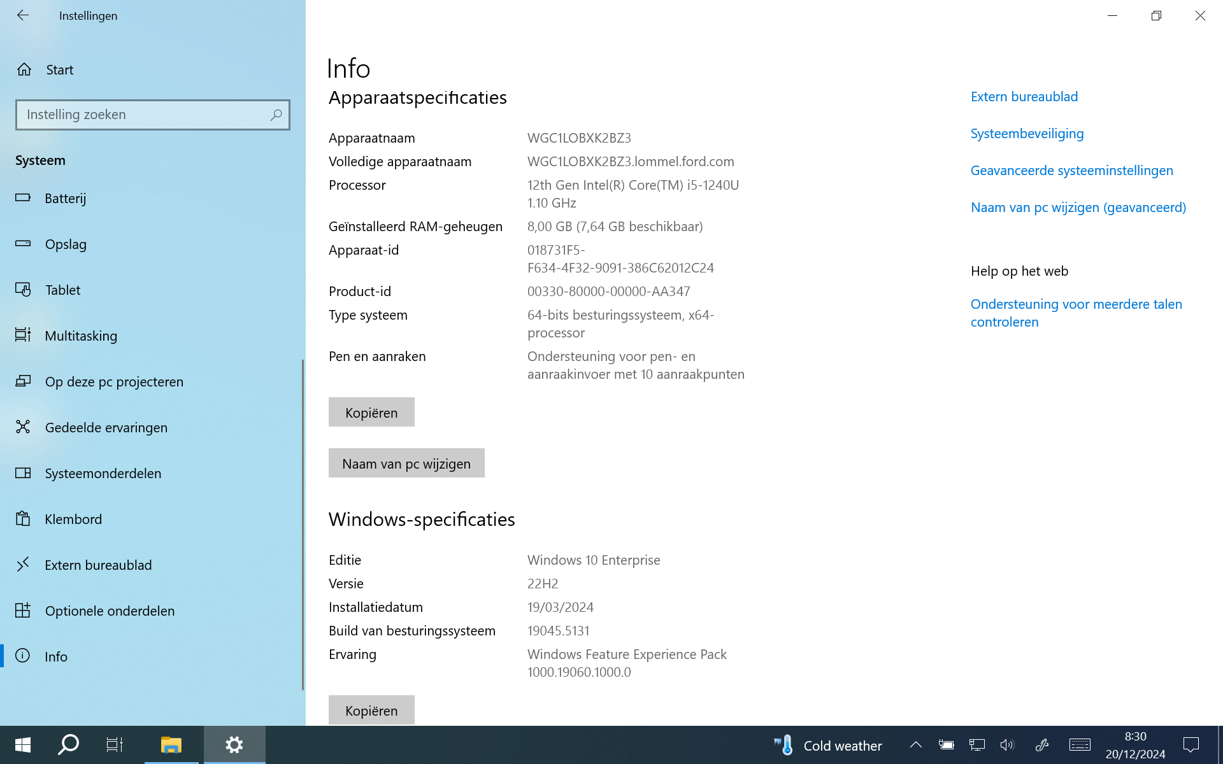Select the Klembord menu label
Screen dimensions: 1223x764
click(73, 520)
